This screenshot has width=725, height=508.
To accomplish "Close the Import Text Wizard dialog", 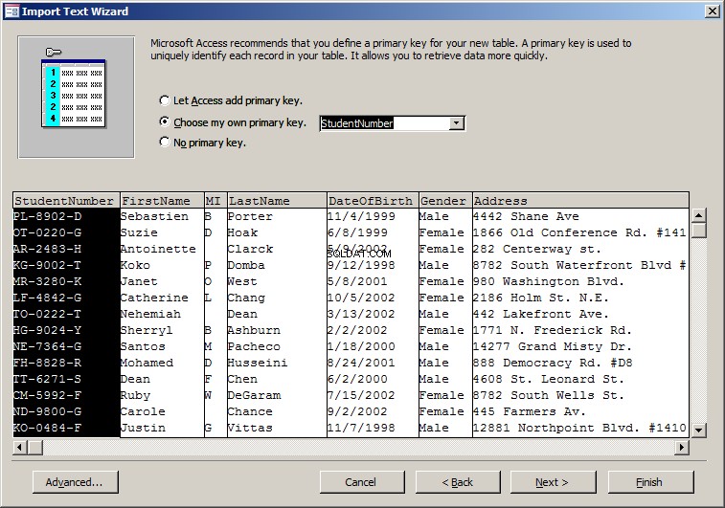I will point(712,11).
